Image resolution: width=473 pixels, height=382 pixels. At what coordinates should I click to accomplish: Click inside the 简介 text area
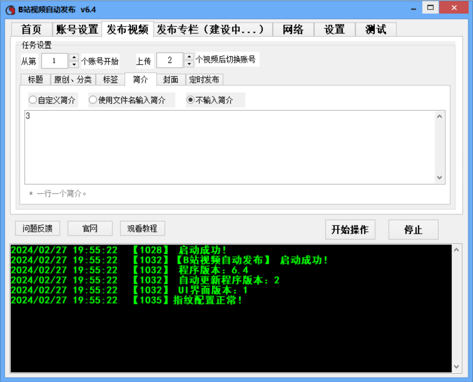click(x=230, y=147)
